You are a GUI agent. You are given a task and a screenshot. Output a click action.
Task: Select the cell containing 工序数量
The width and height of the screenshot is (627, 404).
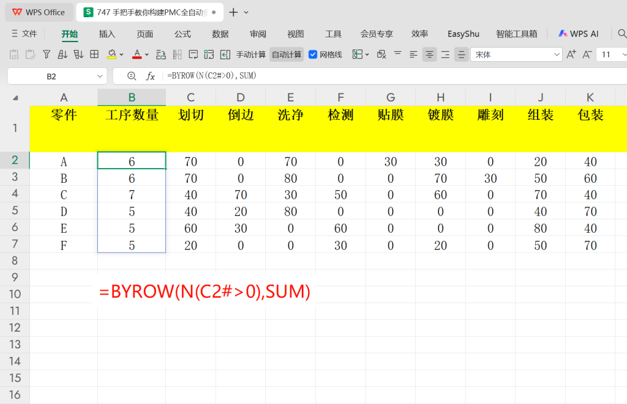tap(132, 128)
